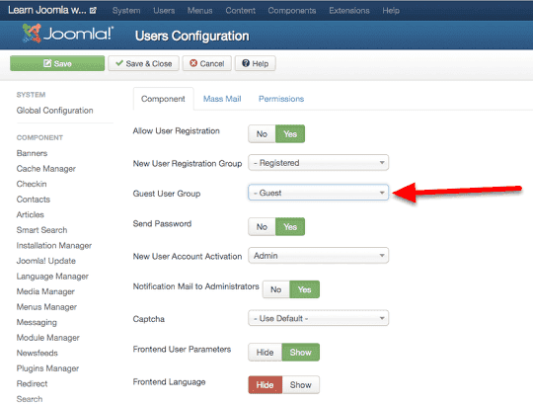This screenshot has width=533, height=404.
Task: Open Plugins Manager in sidebar
Action: (x=47, y=368)
